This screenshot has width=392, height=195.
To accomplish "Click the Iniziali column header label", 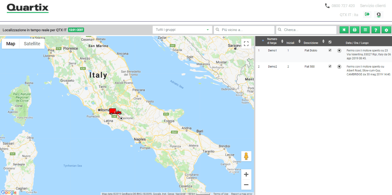I will pos(290,43).
